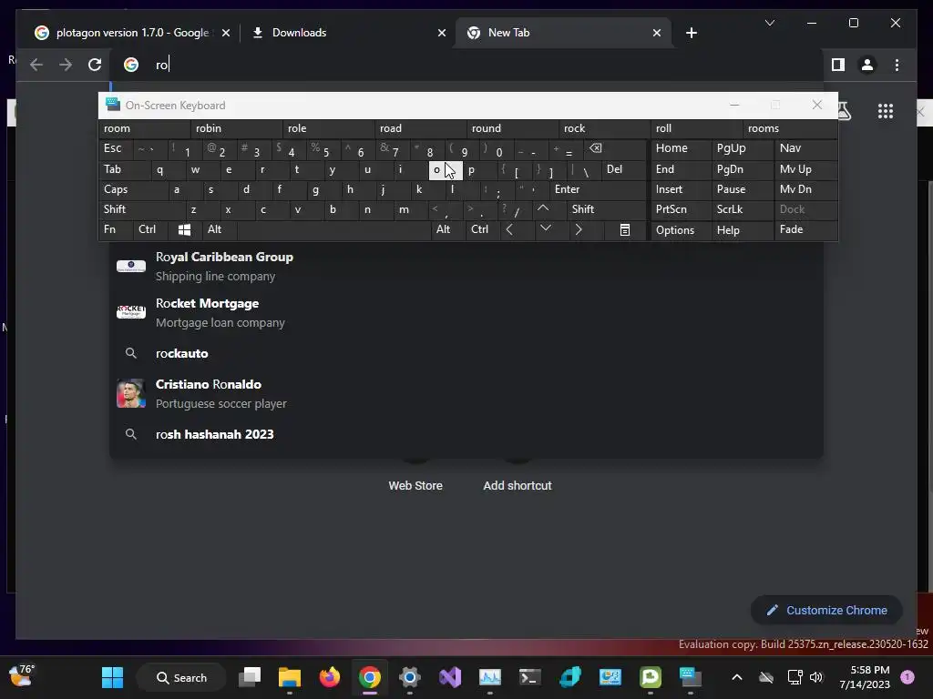Open the Chrome three-dot menu
Screen dimensions: 933x699
(x=897, y=65)
